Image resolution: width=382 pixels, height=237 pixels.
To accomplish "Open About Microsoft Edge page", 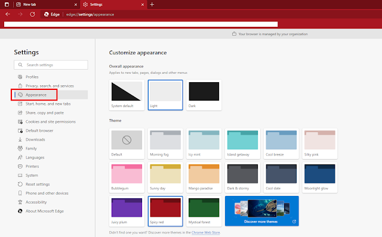I will click(x=45, y=211).
